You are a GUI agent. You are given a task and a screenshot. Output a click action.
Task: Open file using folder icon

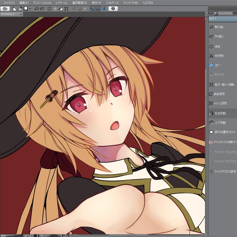tap(20, 9)
